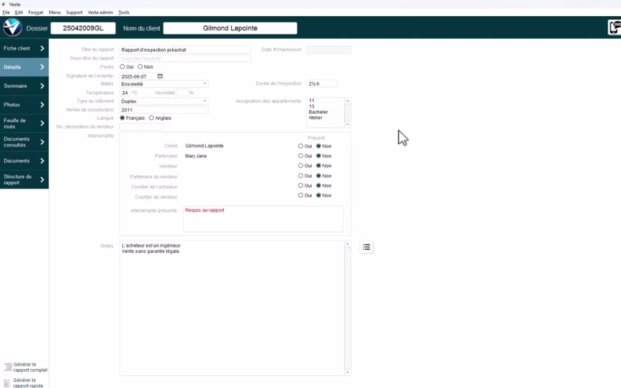Select Anglais as the report language

[x=151, y=118]
